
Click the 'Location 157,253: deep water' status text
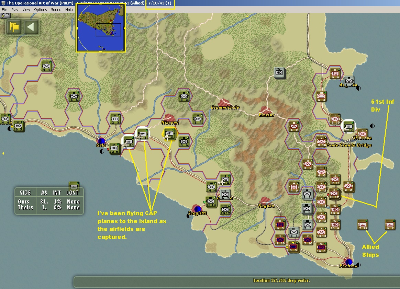coord(282,280)
